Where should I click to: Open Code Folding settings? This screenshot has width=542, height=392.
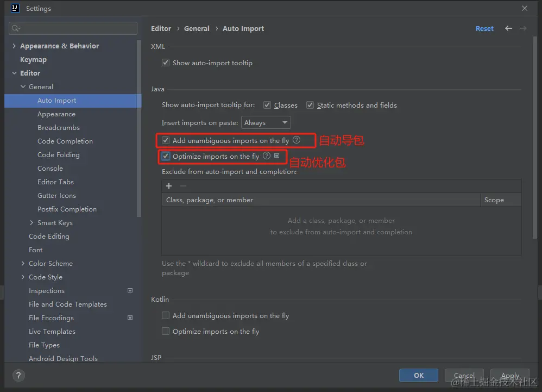coord(59,154)
